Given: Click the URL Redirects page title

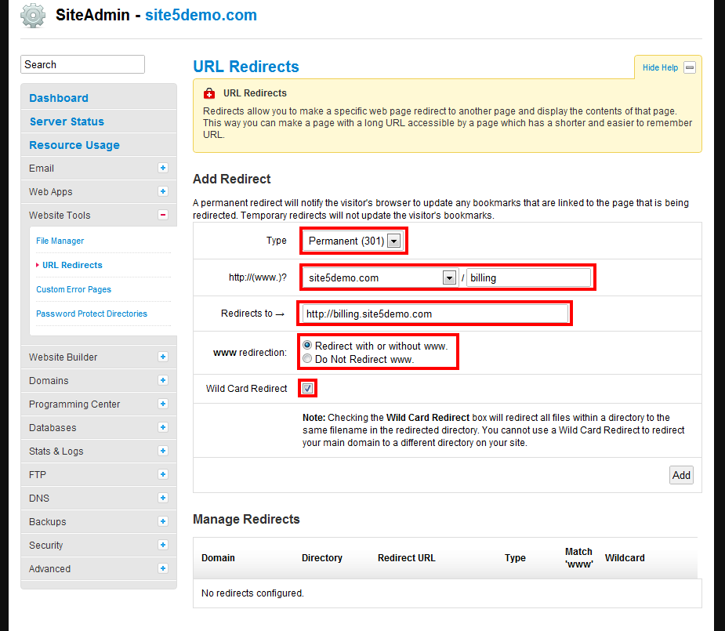Looking at the screenshot, I should pyautogui.click(x=246, y=67).
